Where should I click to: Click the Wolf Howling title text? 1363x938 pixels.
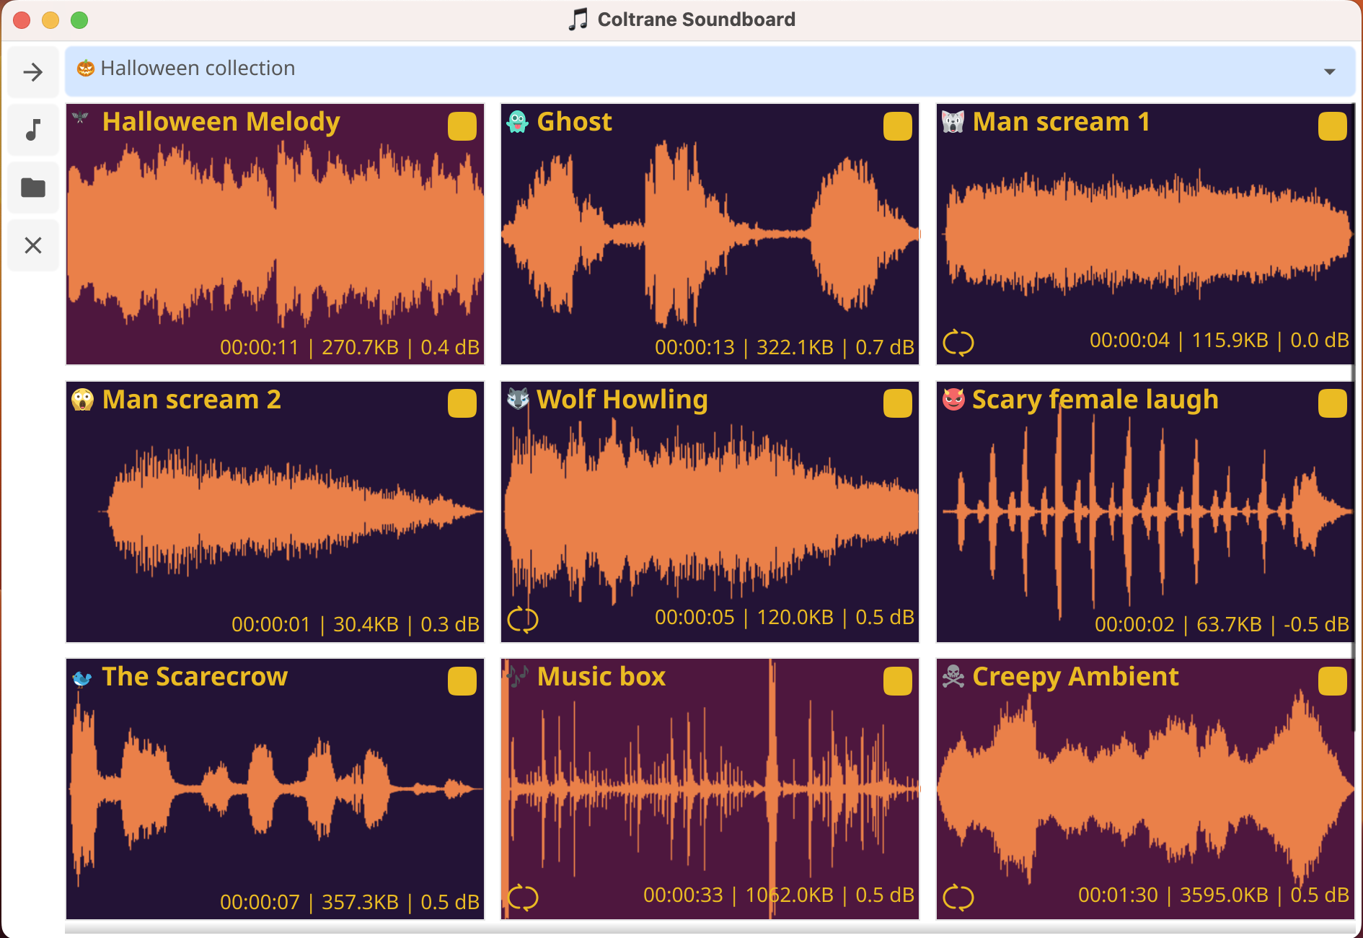pyautogui.click(x=622, y=399)
